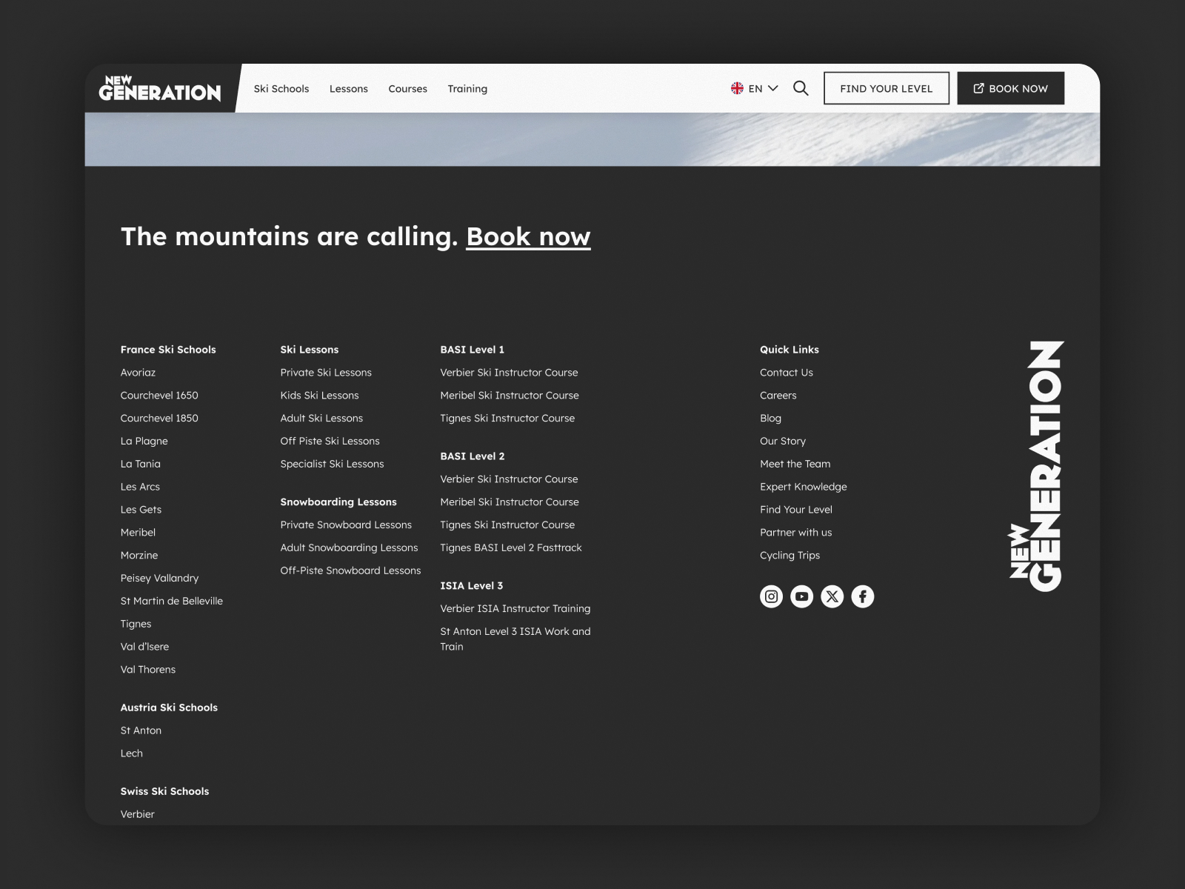Open BASI Level 2 Meribel Instructor Course

click(510, 502)
